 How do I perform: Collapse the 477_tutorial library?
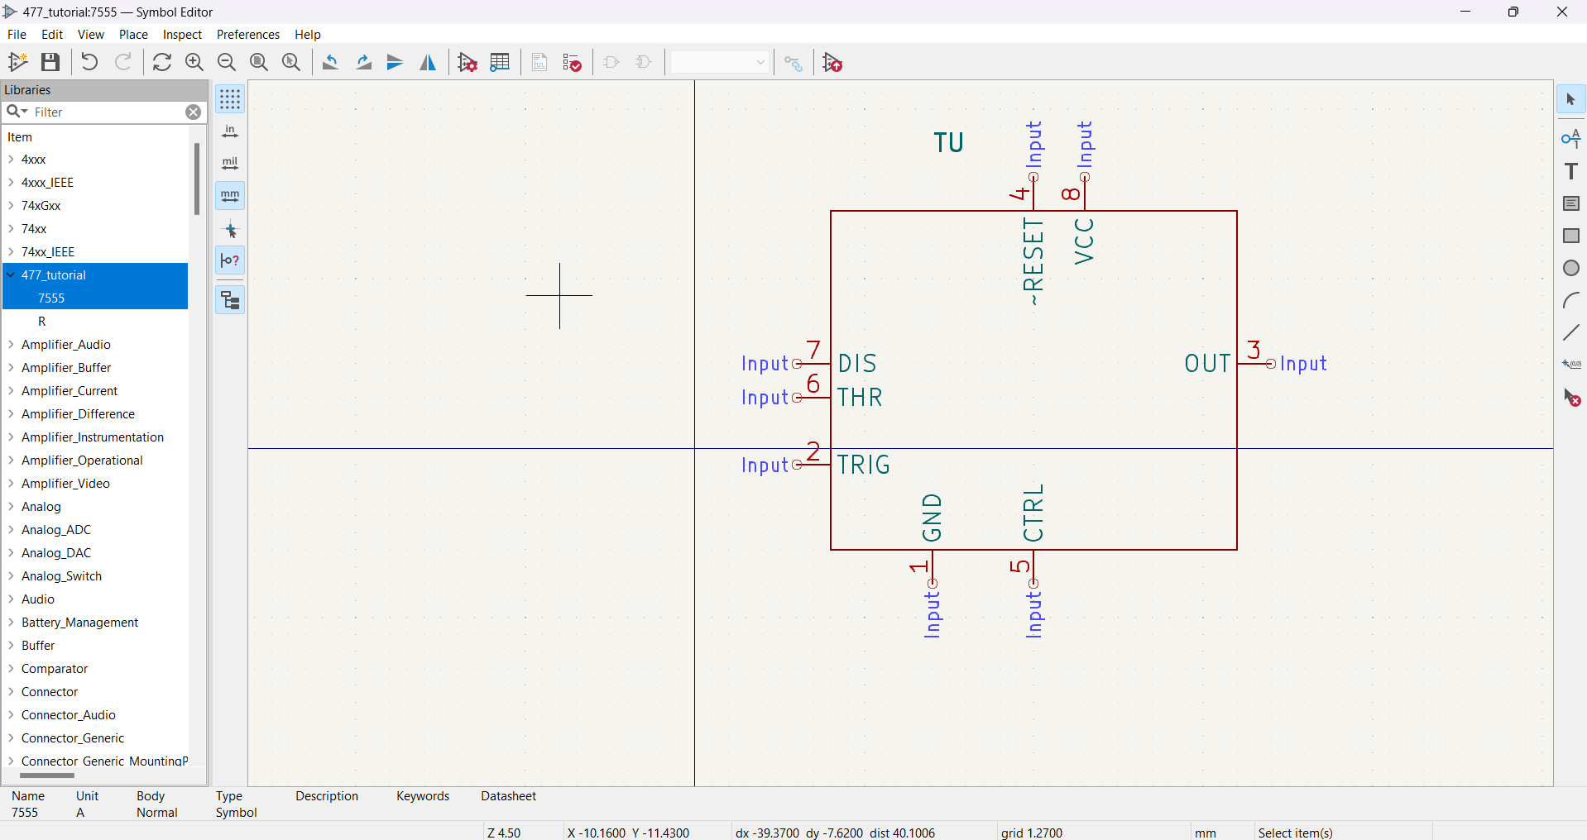[11, 275]
